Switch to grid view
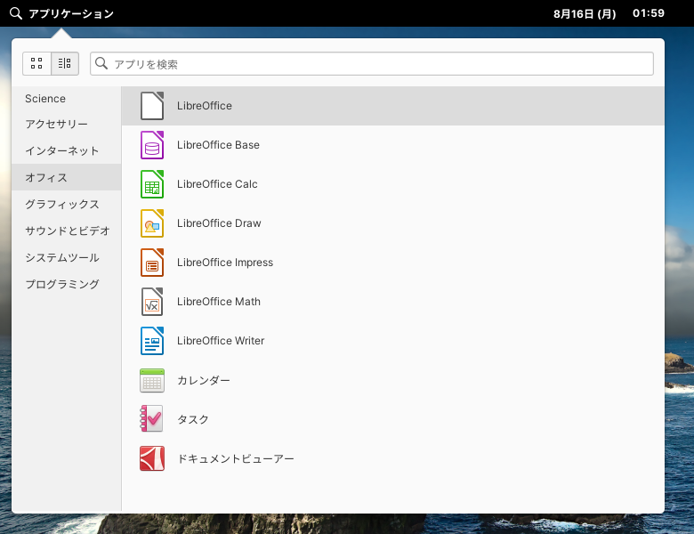 point(36,63)
